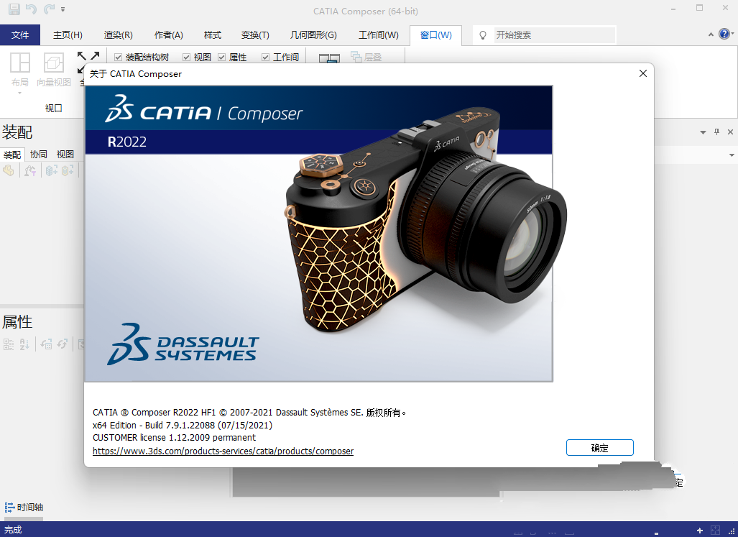Minimize the CATIA Composer window
Screen dimensions: 738x537
click(673, 9)
